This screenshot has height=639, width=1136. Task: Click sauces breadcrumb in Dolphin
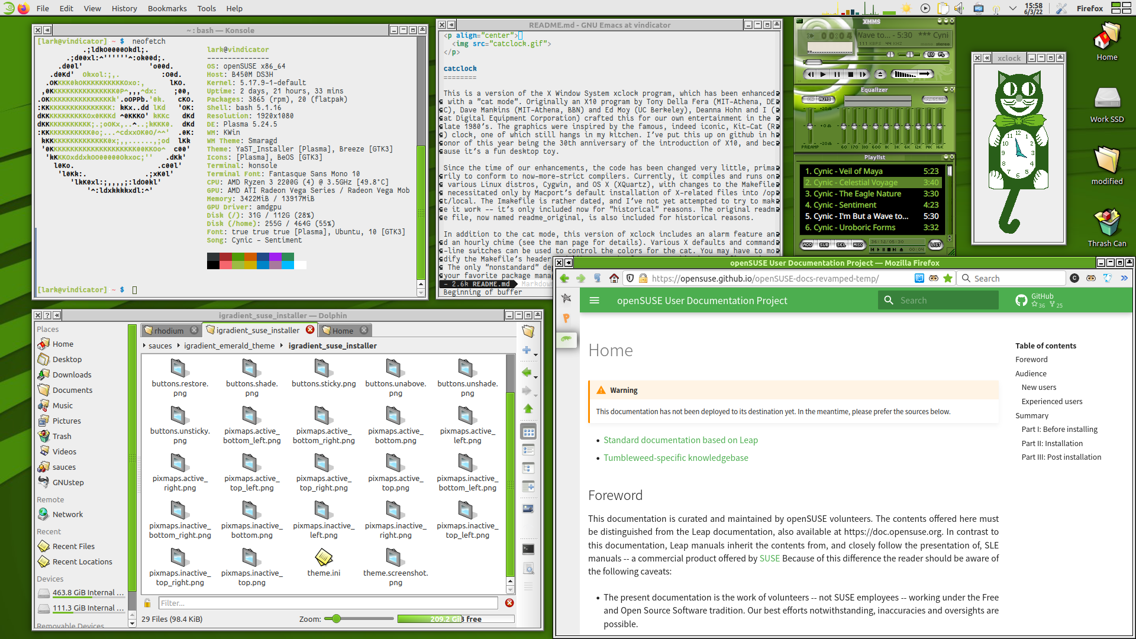click(160, 346)
